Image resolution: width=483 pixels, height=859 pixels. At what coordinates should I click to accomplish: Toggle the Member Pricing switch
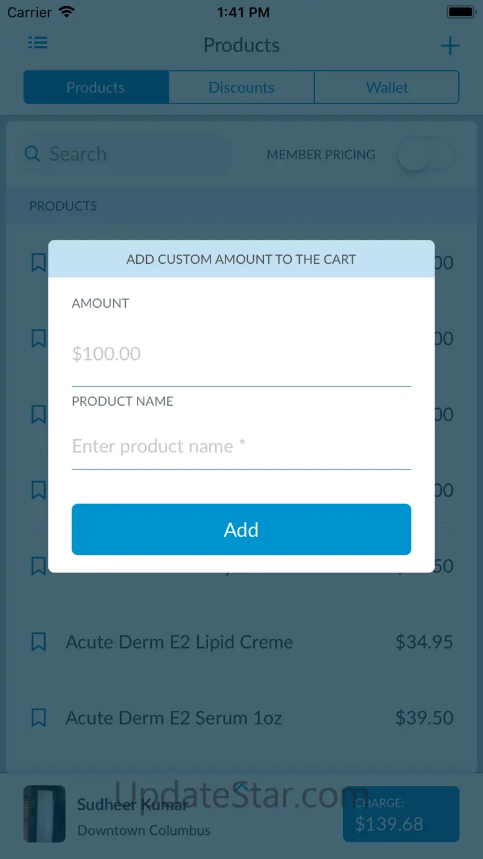pos(425,155)
